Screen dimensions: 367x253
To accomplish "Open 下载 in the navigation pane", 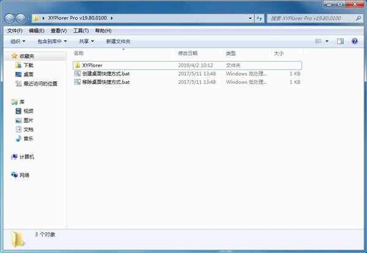I will 28,65.
